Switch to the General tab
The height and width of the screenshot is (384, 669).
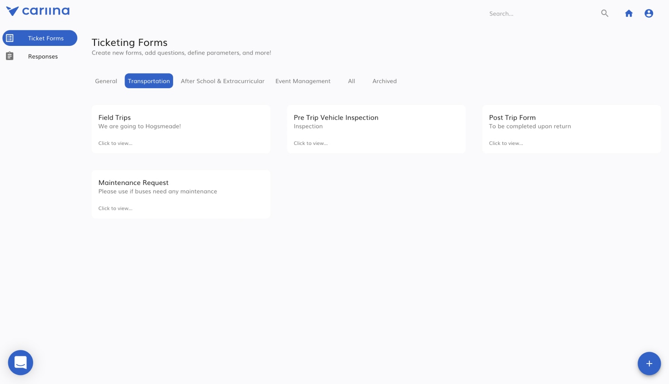click(106, 81)
